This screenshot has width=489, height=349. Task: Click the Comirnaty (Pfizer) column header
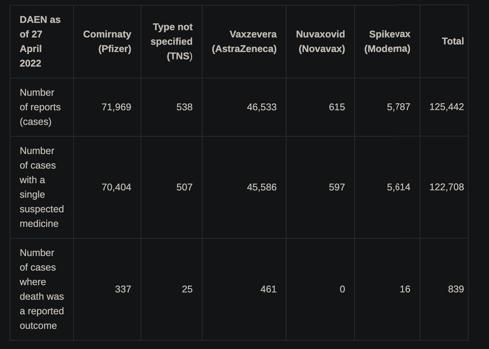click(107, 41)
